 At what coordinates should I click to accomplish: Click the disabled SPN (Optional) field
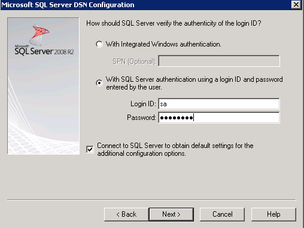(219, 61)
